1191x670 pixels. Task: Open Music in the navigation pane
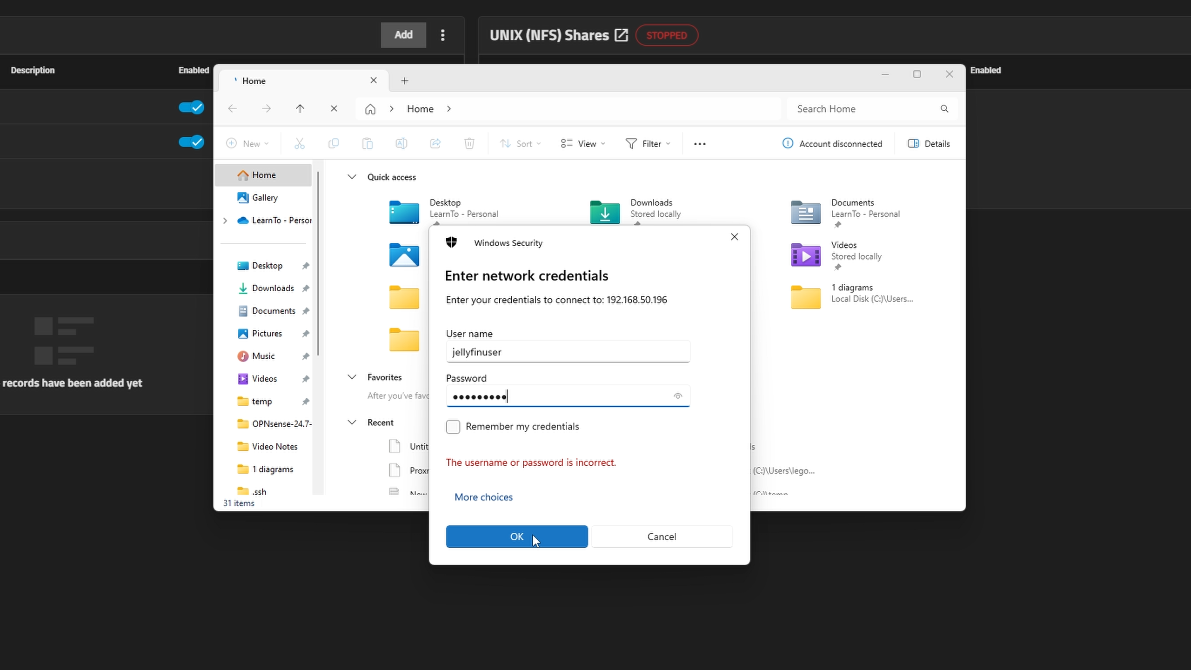[263, 356]
